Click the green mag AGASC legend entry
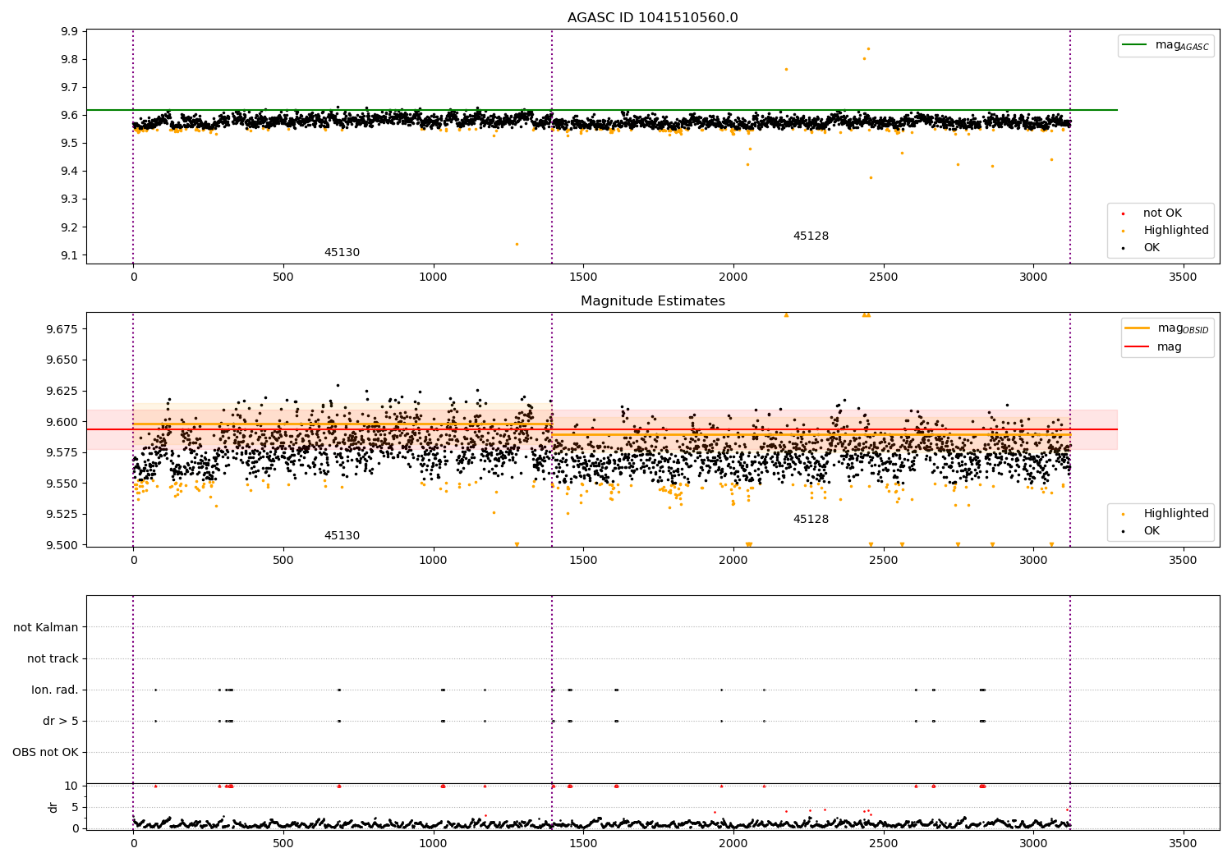Viewport: 1232px width, 862px height. click(x=1165, y=45)
